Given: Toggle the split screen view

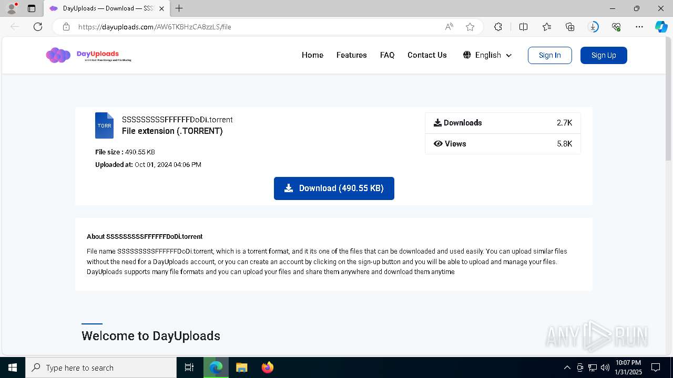Looking at the screenshot, I should (x=523, y=27).
